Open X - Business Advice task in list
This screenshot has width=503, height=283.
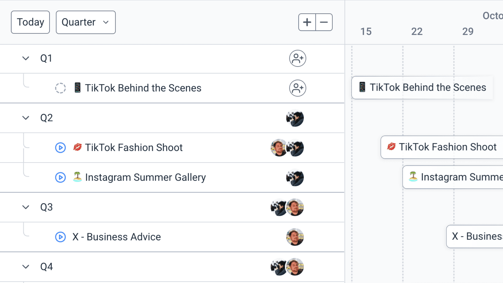tap(117, 237)
